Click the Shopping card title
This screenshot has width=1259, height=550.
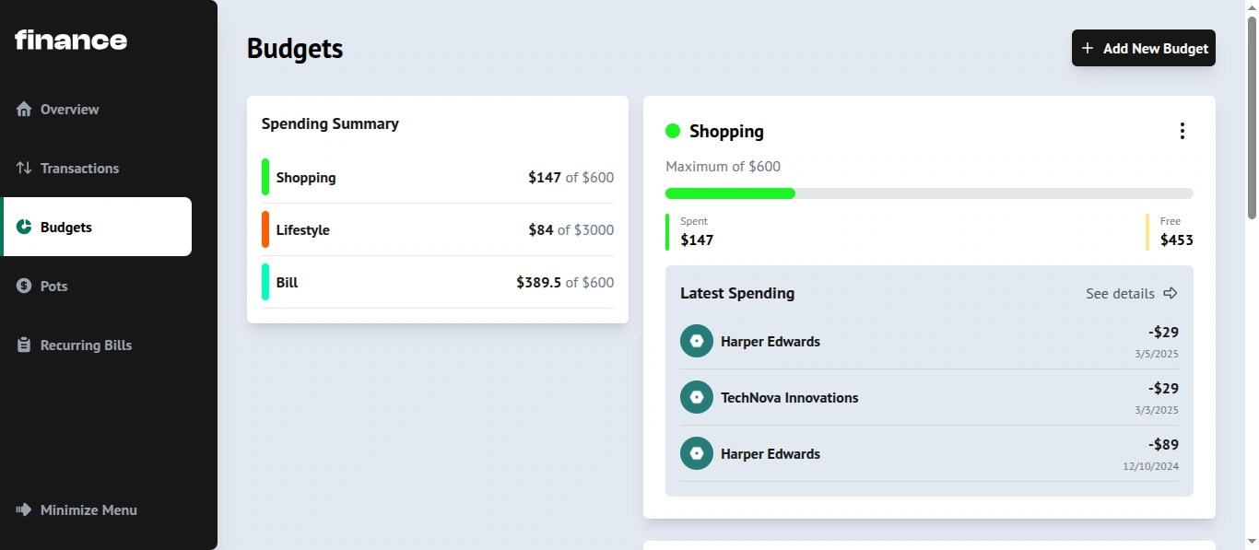point(726,131)
